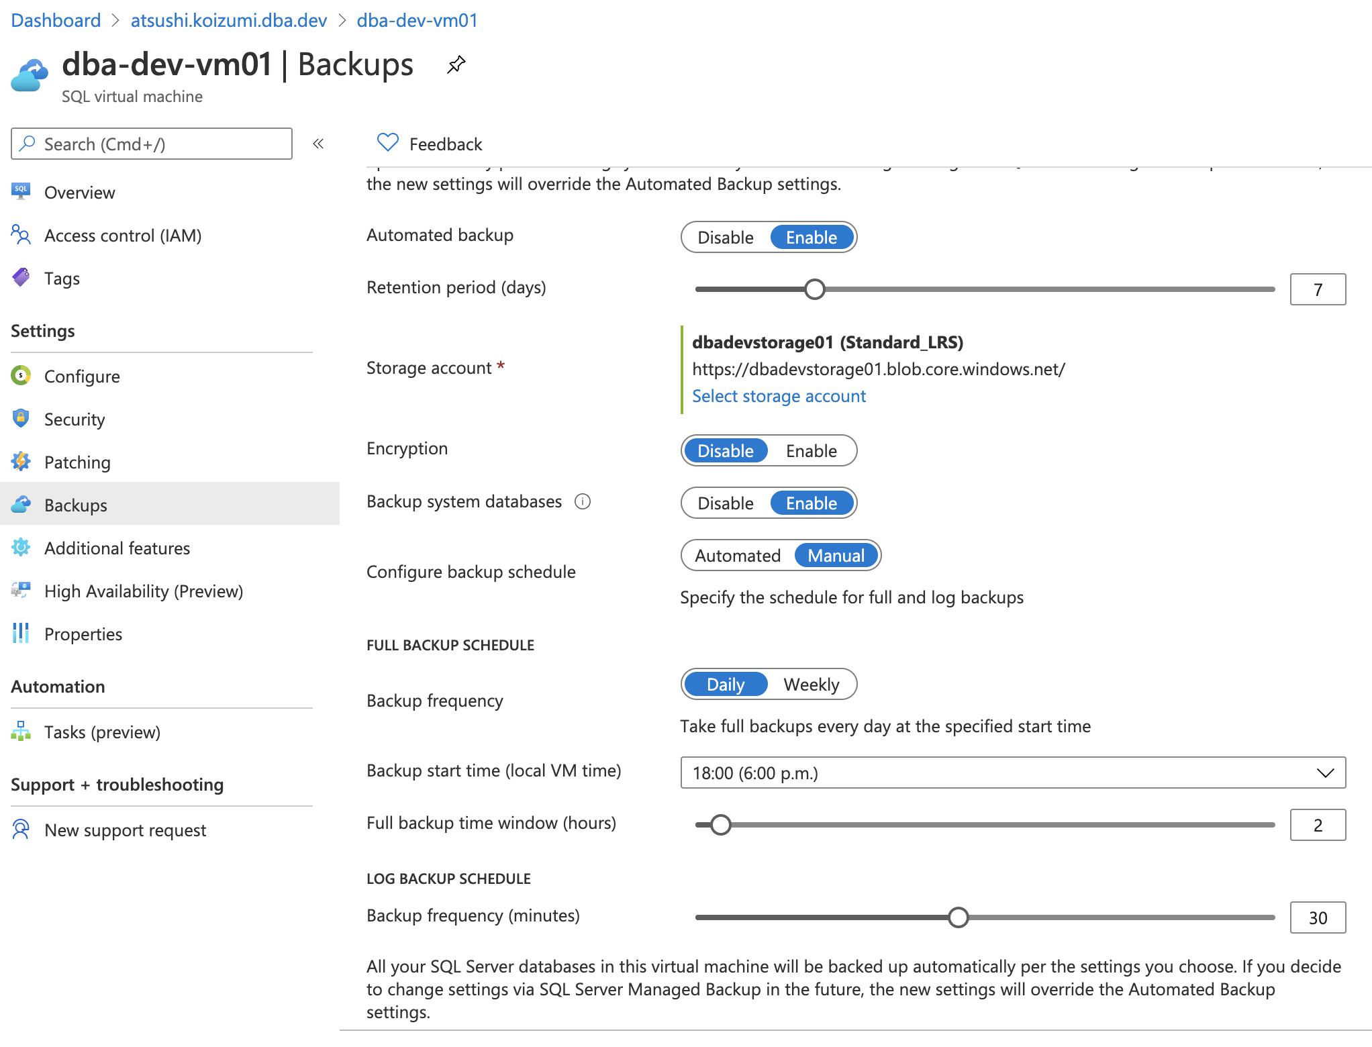Click the Tasks (preview) icon under Automation
This screenshot has height=1047, width=1372.
(21, 732)
